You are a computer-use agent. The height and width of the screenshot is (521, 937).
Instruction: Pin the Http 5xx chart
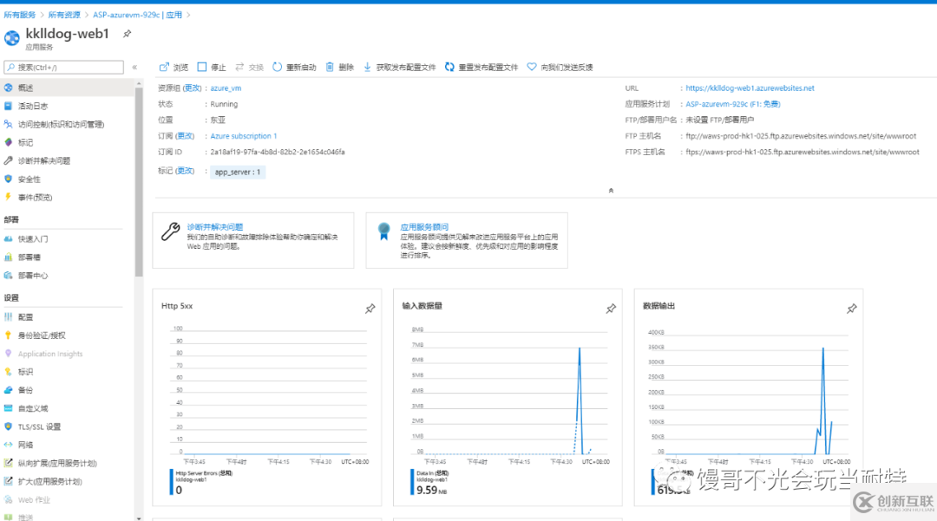370,308
